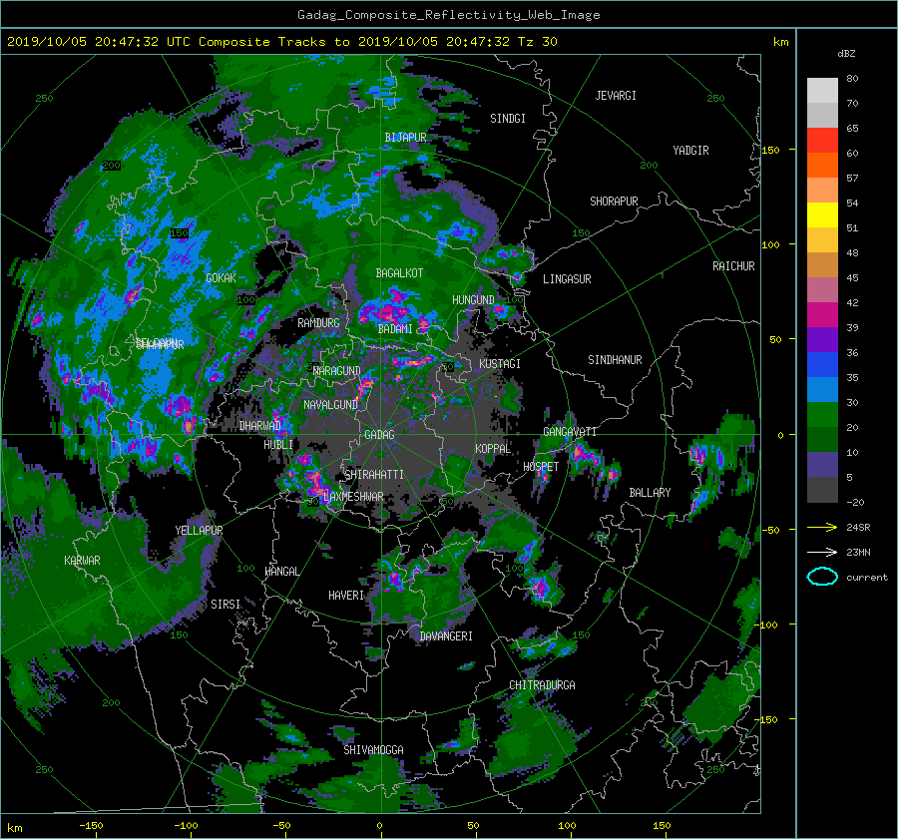Select the bright green swatch between 30 and 20 dBZ
Viewport: 898px width, 839px height.
822,415
